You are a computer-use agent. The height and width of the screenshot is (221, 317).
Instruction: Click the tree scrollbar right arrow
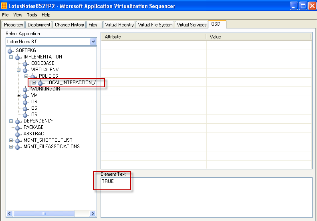tap(93, 213)
